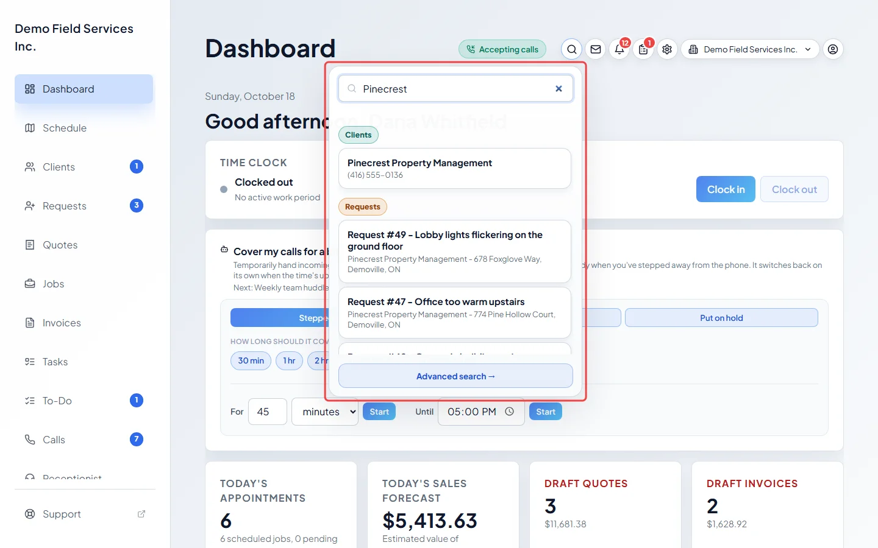This screenshot has height=548, width=878.
Task: Select the 30 min duration chip
Action: 251,360
